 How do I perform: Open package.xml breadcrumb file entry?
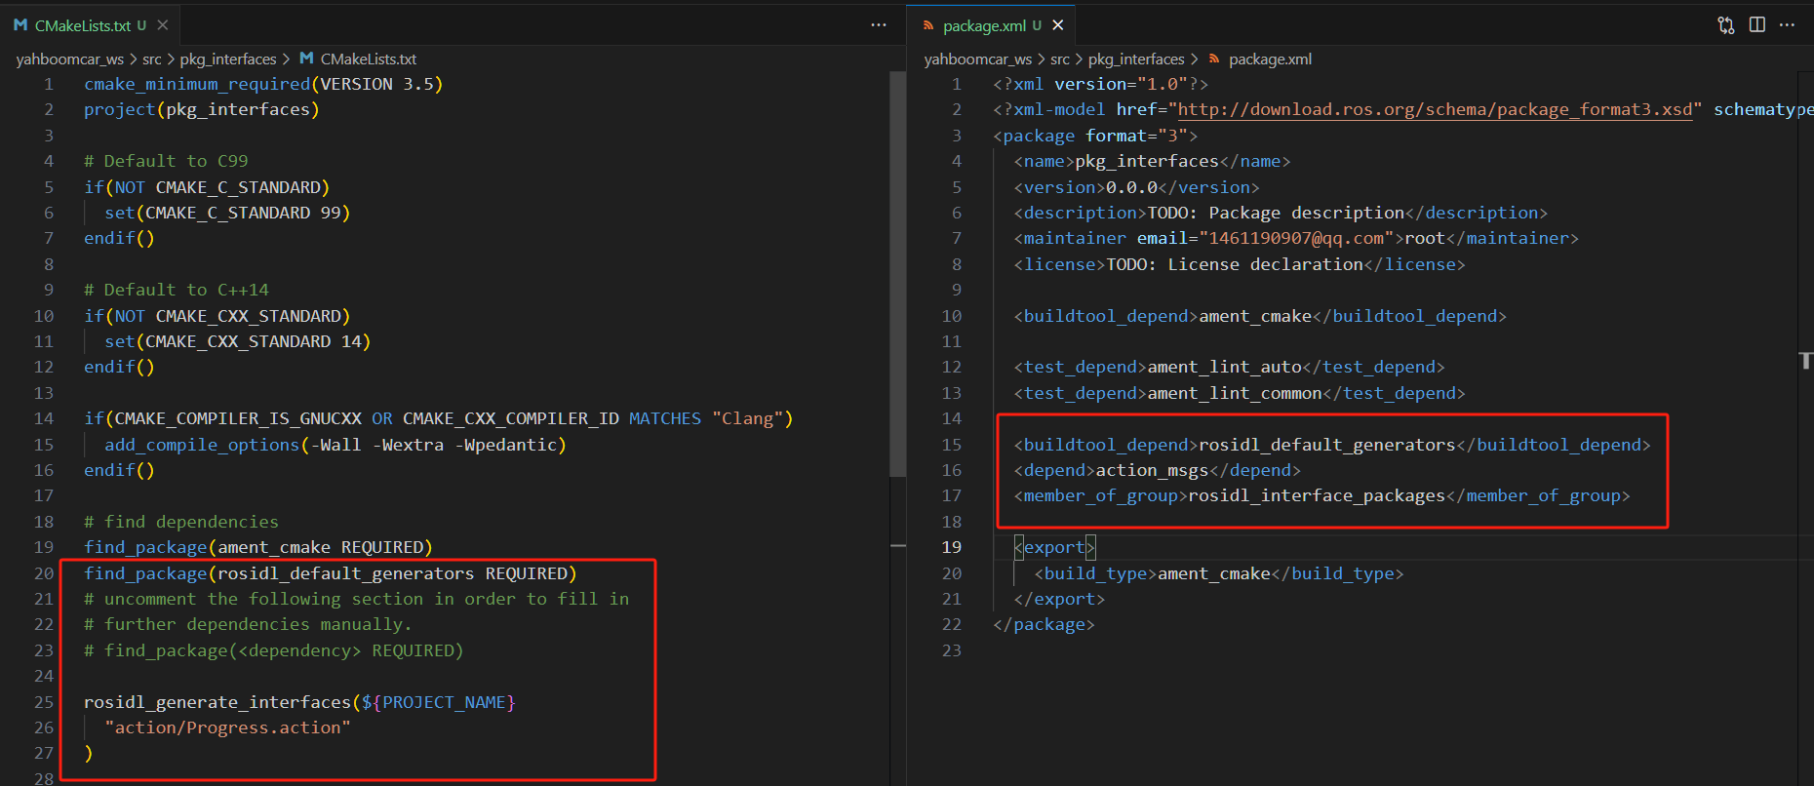(1260, 59)
